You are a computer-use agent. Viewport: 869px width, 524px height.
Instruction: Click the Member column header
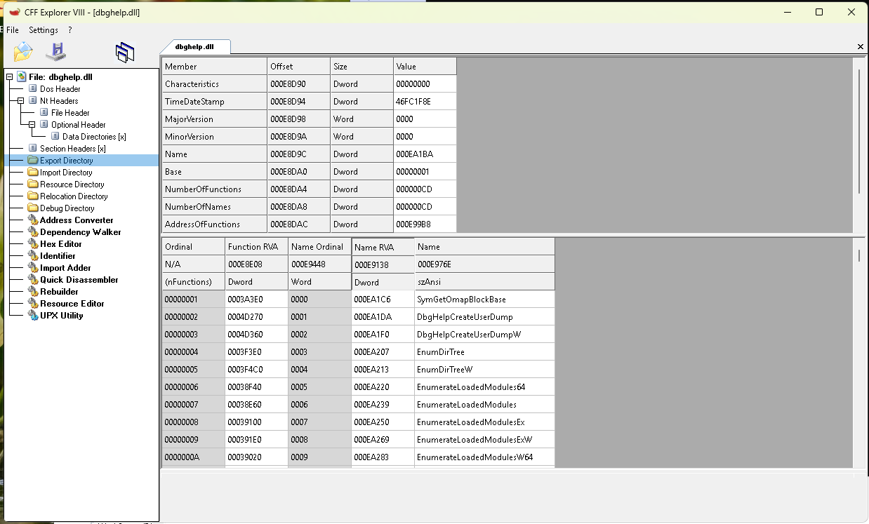point(215,66)
